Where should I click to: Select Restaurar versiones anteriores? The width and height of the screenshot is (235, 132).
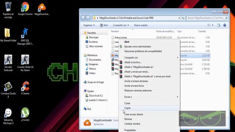click(x=150, y=91)
